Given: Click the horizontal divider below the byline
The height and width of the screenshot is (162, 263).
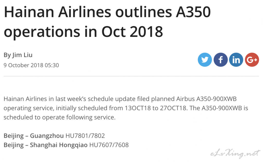Looking at the screenshot, I should (x=131, y=76).
